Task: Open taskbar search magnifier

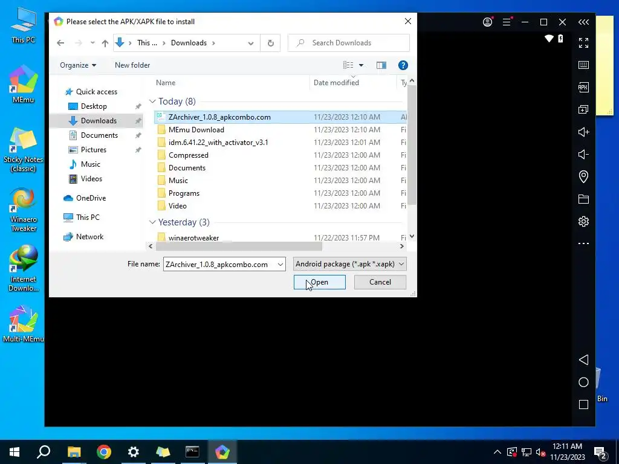Action: pyautogui.click(x=44, y=452)
